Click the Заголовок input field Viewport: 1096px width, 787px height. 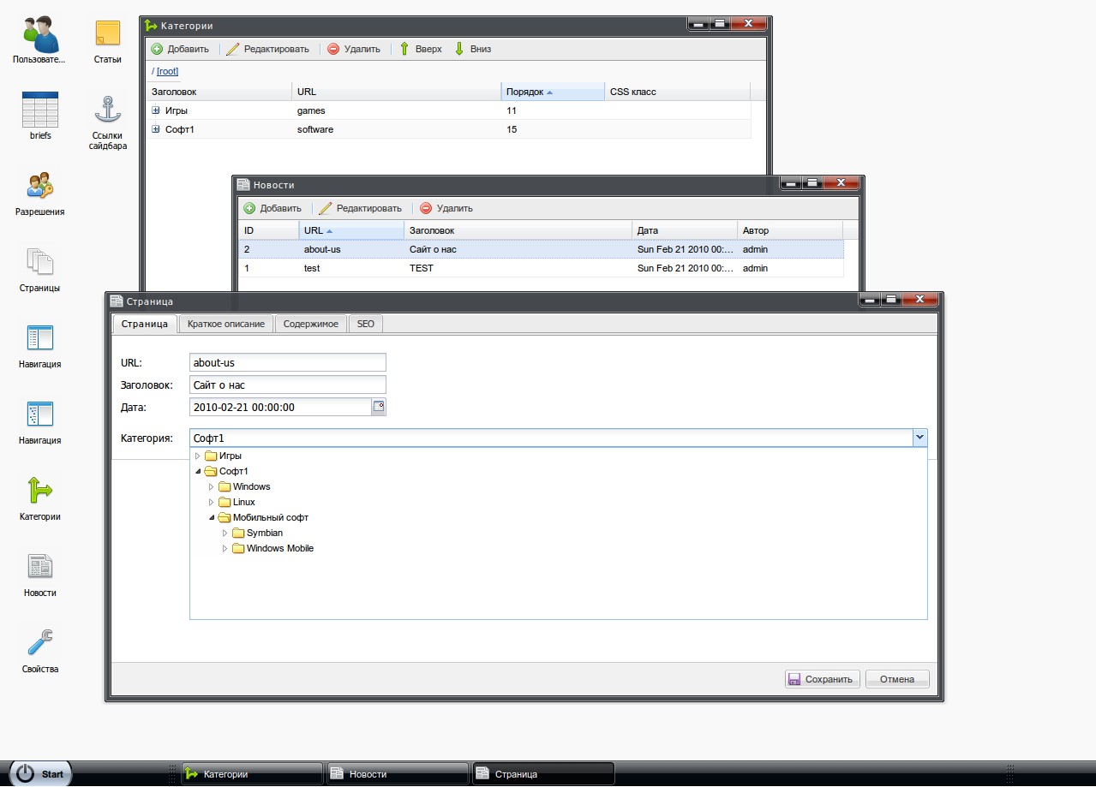(x=288, y=385)
